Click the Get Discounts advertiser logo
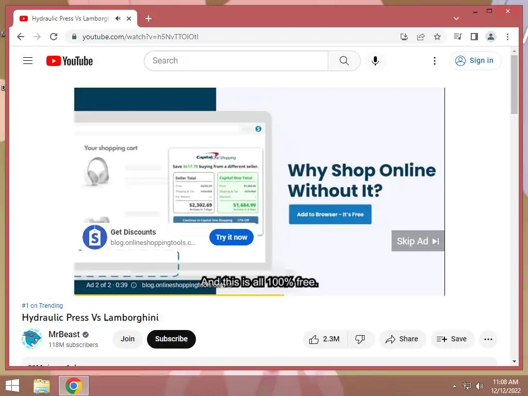This screenshot has height=396, width=528. 95,237
